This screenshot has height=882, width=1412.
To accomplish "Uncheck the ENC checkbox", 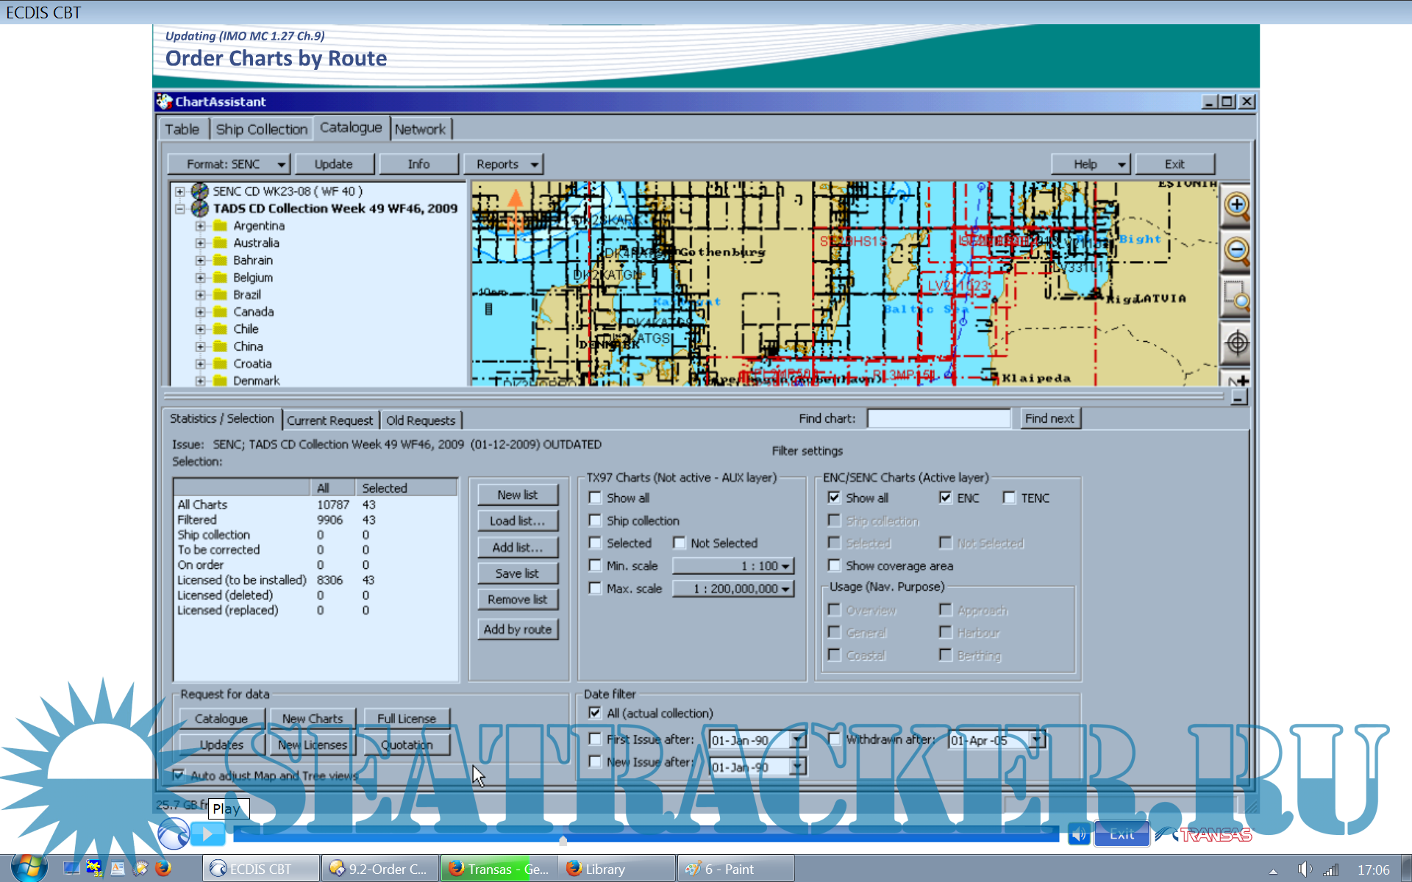I will [945, 498].
